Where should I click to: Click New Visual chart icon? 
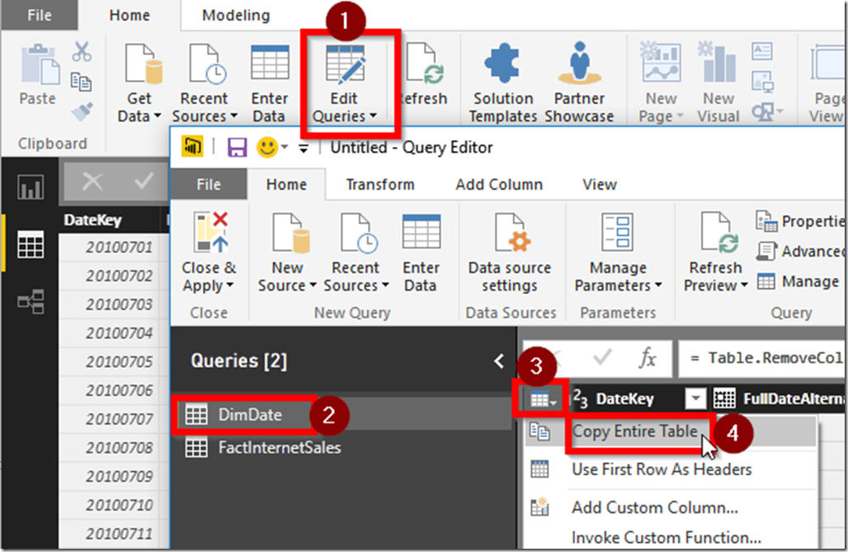click(x=718, y=61)
